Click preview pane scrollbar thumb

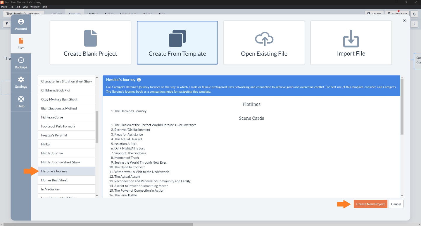[x=402, y=106]
